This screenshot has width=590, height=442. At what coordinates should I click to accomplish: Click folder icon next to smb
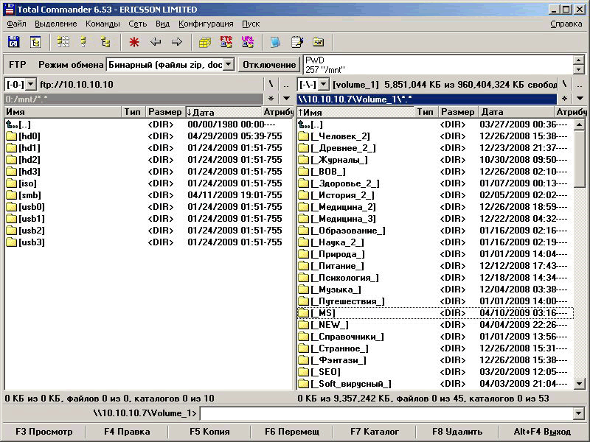(x=12, y=195)
